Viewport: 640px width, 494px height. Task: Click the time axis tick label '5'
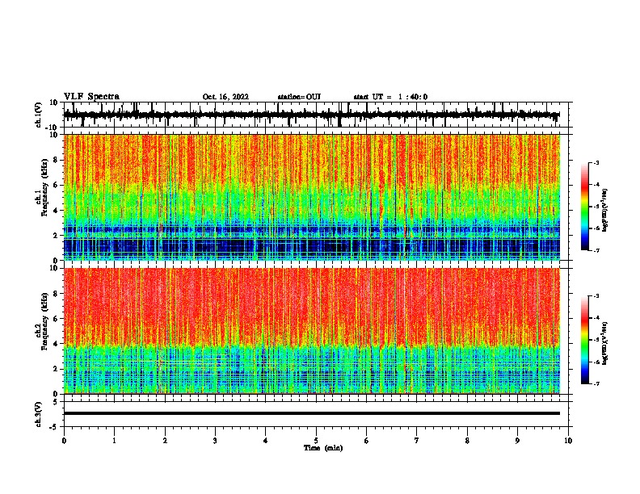316,441
